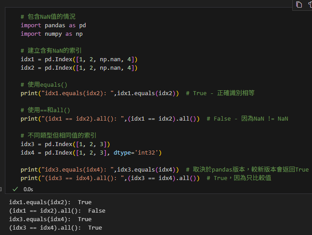Click the idx3 = pd.Index([1, 2, 3]) line

(65, 144)
